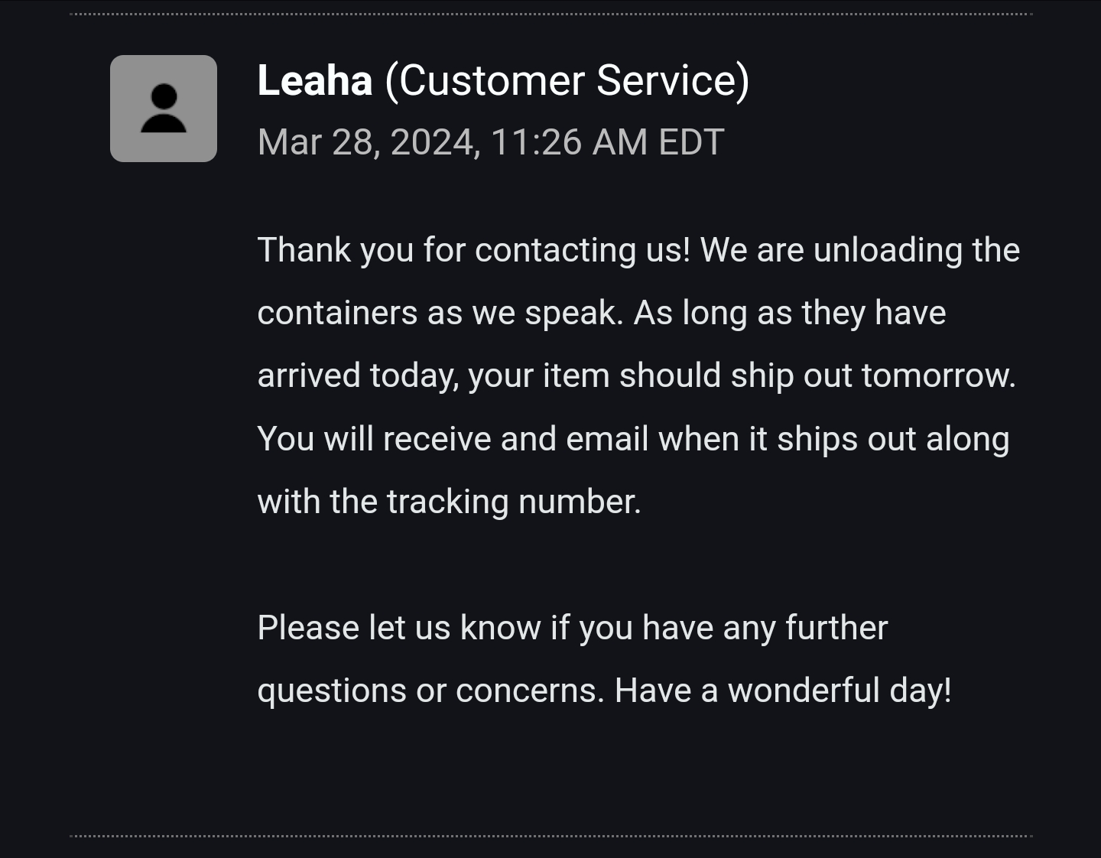Click the word 'wonderful' in the closing line
The image size is (1101, 858).
pyautogui.click(x=804, y=691)
